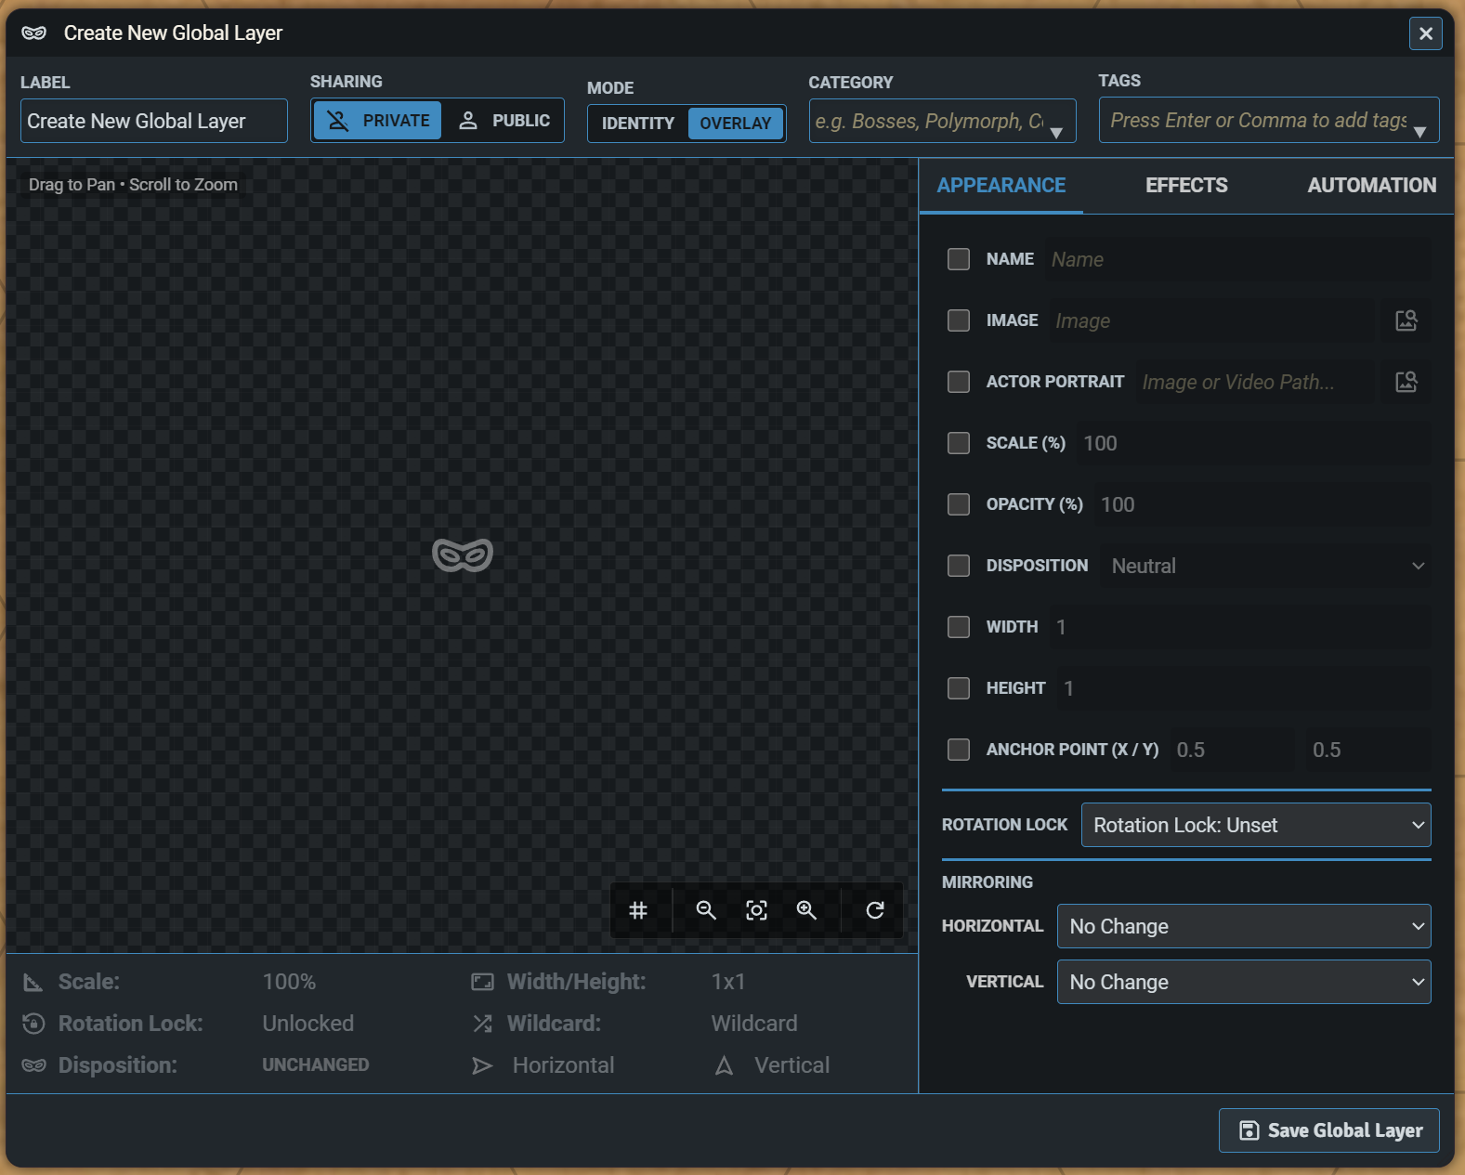Click the zoom out magnifier
This screenshot has width=1465, height=1175.
[706, 910]
